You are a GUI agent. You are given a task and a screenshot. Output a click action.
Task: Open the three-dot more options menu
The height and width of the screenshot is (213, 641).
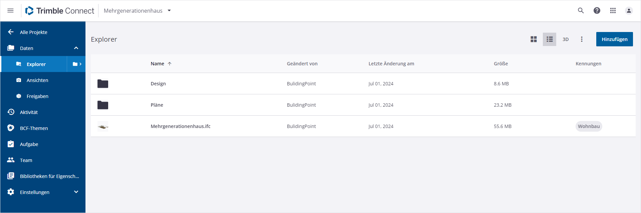tap(582, 39)
